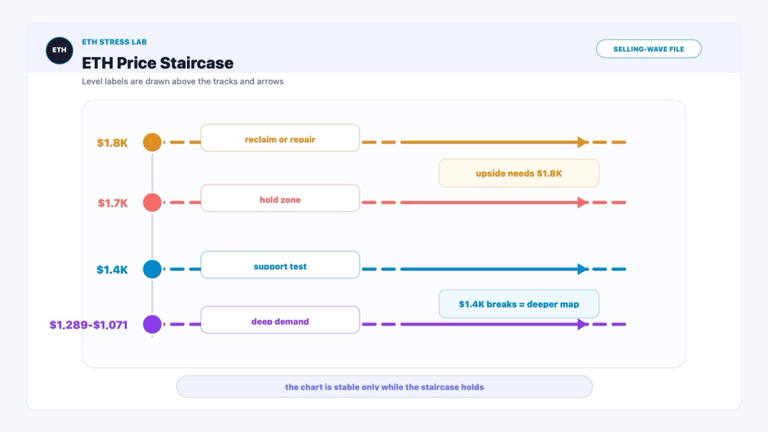The image size is (768, 432).
Task: Click the ETH round logo badge
Action: coord(60,50)
